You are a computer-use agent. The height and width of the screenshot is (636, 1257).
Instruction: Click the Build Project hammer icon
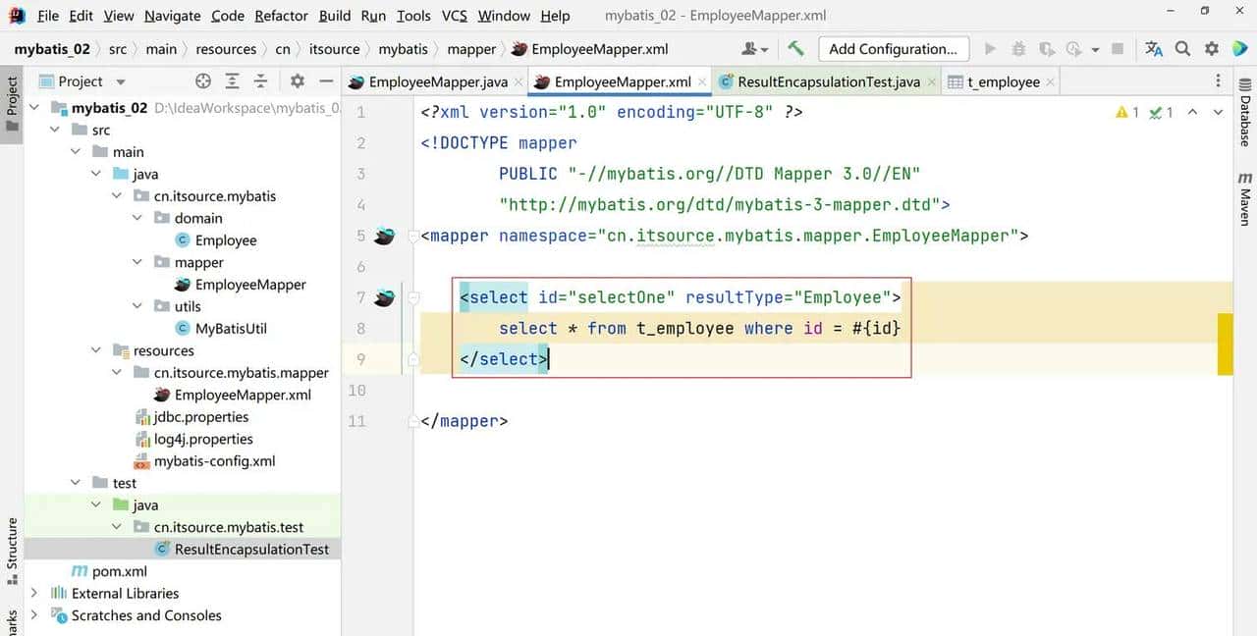click(796, 49)
